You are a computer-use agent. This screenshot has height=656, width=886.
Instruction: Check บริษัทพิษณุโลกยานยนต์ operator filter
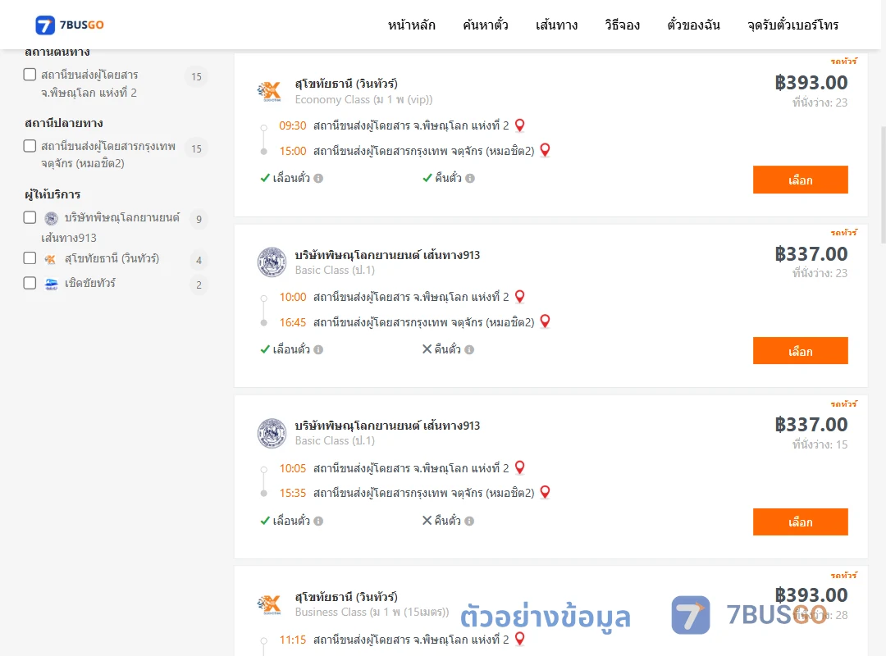(x=30, y=217)
